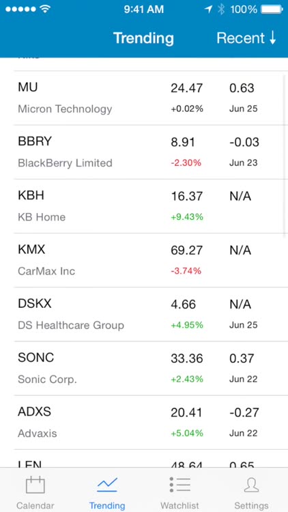Tap the Wi-Fi status icon
Viewport: 288px width, 512px height.
tap(45, 9)
